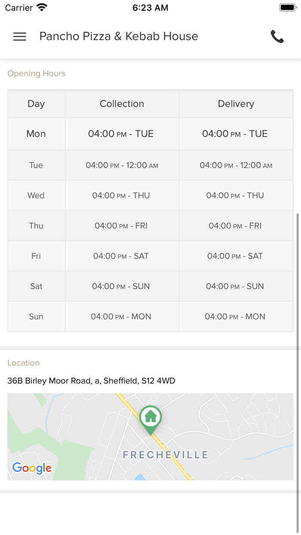
Task: Tap the Wed row label
Action: 36,195
